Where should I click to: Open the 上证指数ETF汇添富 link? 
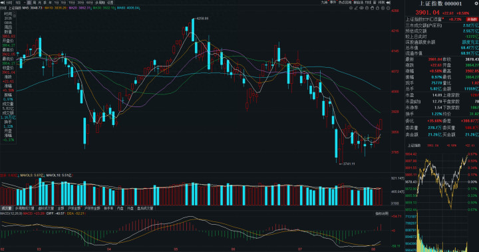pos(424,19)
